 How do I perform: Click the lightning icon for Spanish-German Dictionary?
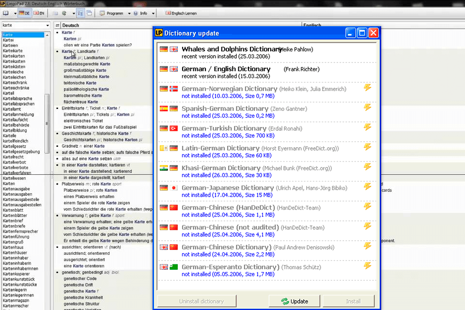click(x=368, y=107)
